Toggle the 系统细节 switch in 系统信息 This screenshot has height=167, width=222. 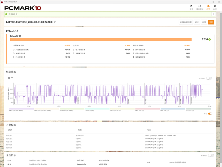(211, 155)
